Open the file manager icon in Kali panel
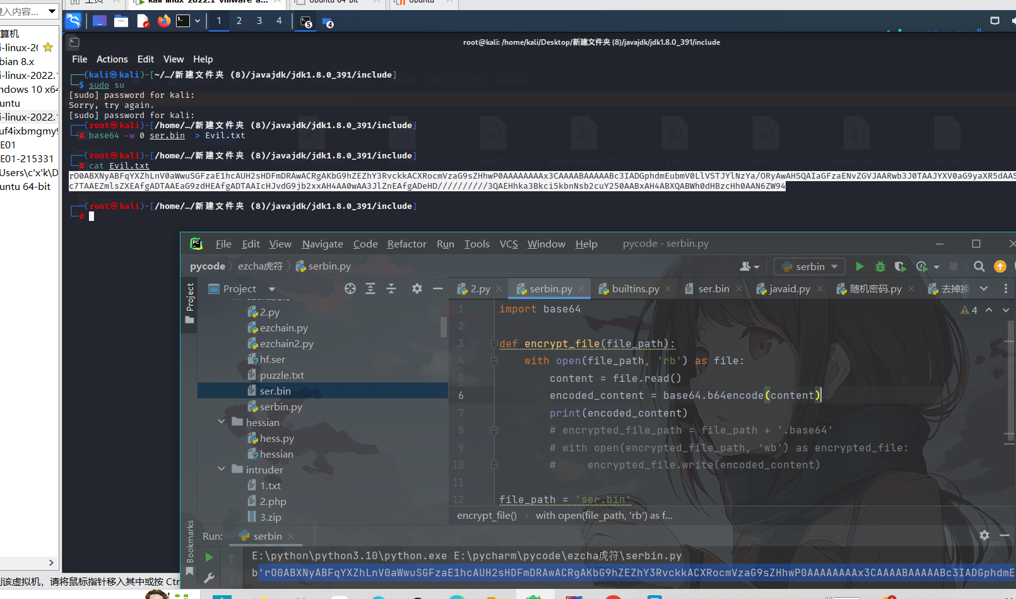 121,21
